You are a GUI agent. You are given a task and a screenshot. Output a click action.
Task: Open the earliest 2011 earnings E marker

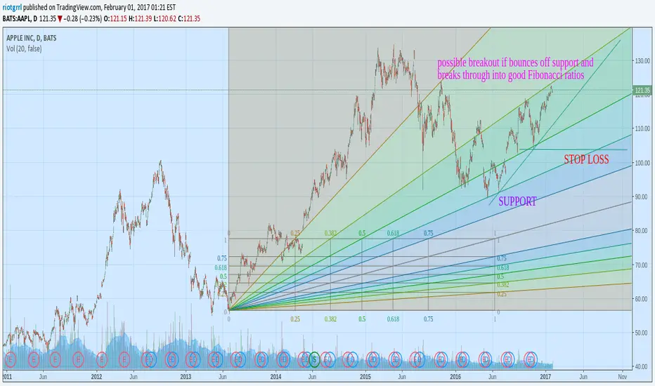point(10,359)
